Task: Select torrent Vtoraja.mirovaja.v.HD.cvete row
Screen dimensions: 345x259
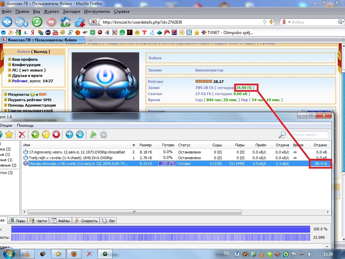Action: pyautogui.click(x=176, y=164)
